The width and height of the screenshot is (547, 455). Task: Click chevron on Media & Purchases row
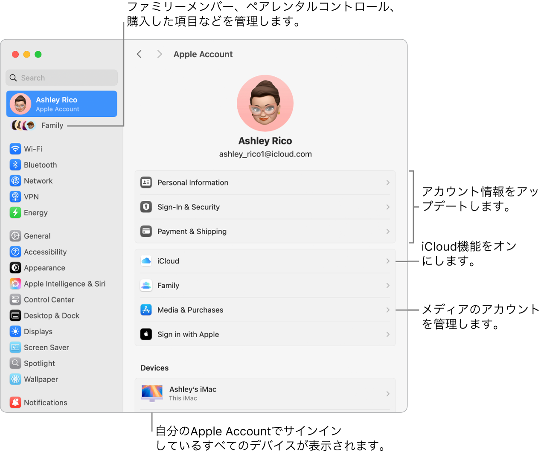388,310
